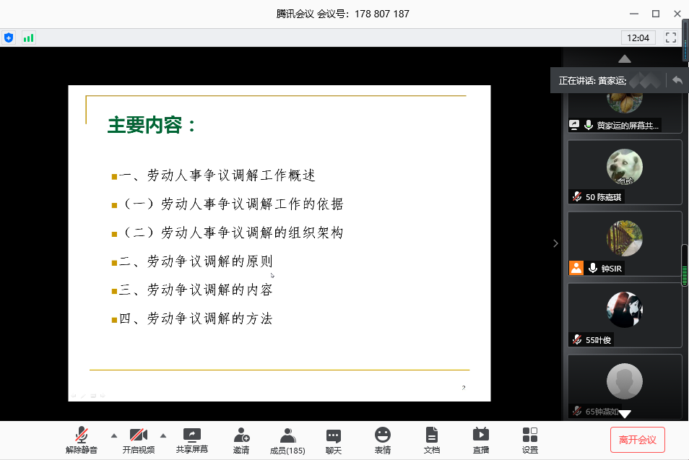The width and height of the screenshot is (689, 460).
Task: Open the Chat (聊天) window
Action: [x=333, y=440]
